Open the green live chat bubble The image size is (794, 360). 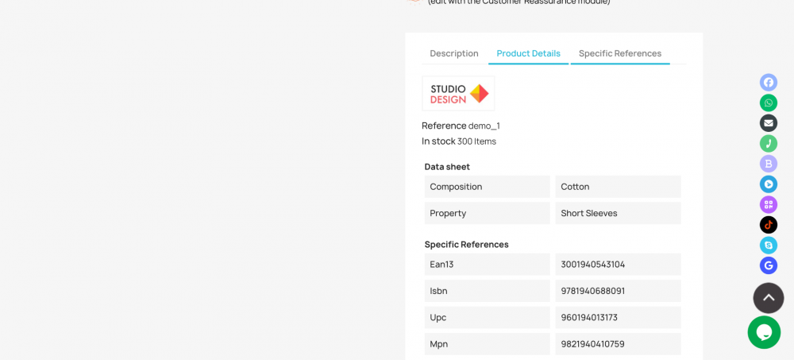[764, 332]
